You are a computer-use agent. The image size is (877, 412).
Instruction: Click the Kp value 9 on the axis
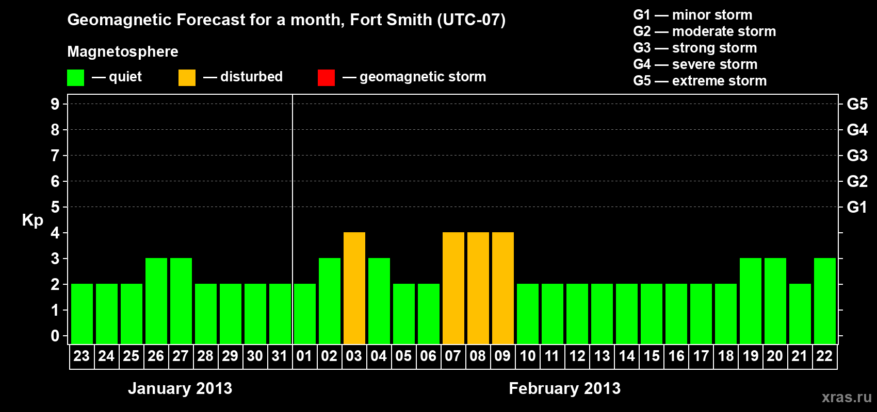(x=55, y=104)
